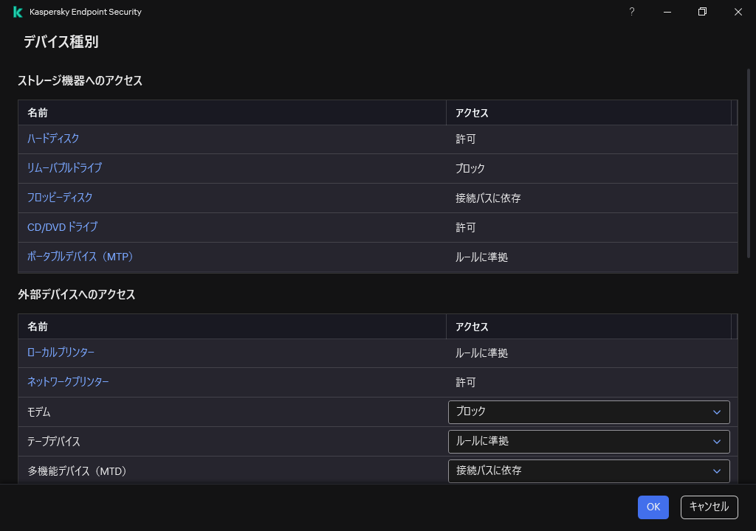
Task: Dismiss the dialog with キャンセル
Action: tap(708, 507)
